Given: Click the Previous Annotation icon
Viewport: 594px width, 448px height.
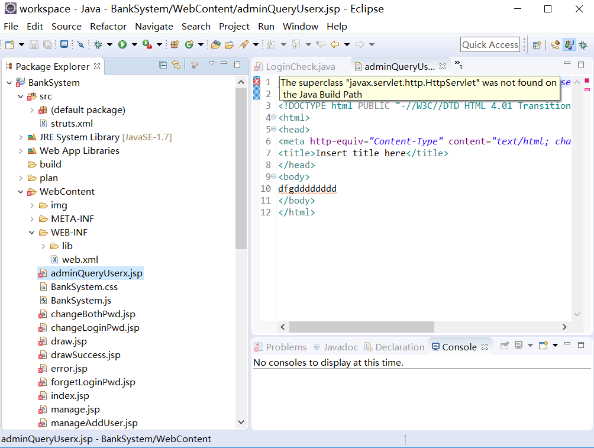Looking at the screenshot, I should (x=296, y=45).
